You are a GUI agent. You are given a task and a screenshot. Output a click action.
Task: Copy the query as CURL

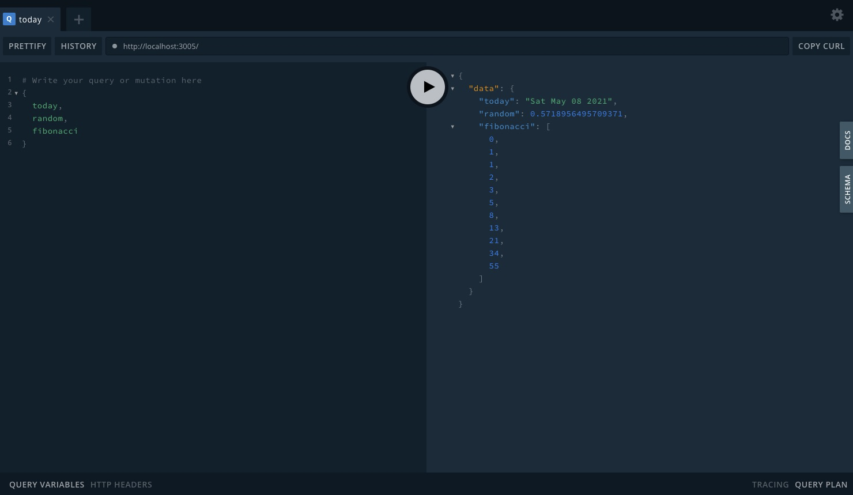[x=821, y=46]
